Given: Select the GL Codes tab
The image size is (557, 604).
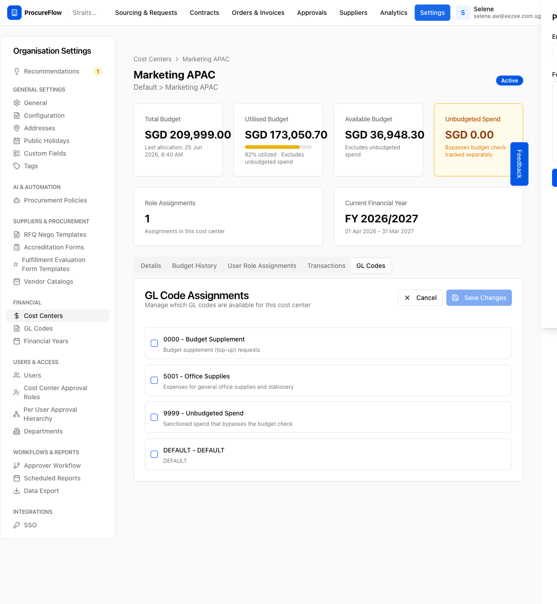Looking at the screenshot, I should click(371, 266).
